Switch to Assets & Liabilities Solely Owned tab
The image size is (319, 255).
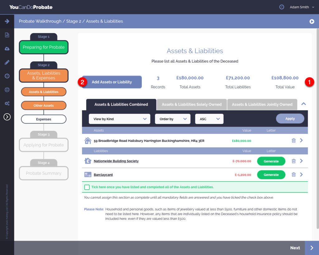point(192,105)
